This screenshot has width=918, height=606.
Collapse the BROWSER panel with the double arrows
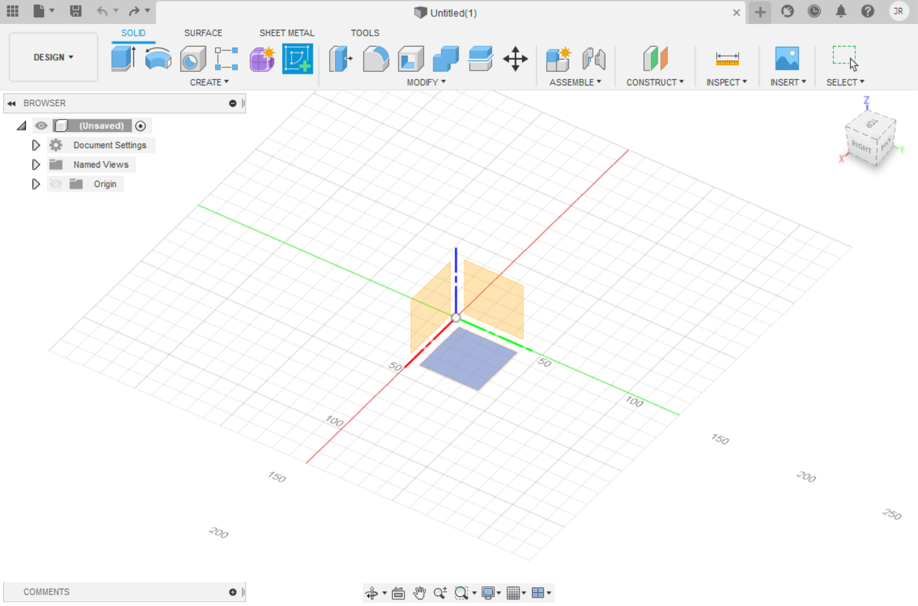click(x=12, y=103)
